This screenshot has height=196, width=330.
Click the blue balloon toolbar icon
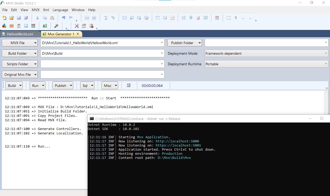(x=191, y=18)
